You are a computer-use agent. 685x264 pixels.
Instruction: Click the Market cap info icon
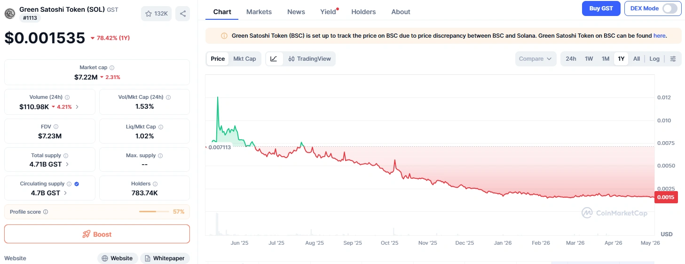pos(112,68)
